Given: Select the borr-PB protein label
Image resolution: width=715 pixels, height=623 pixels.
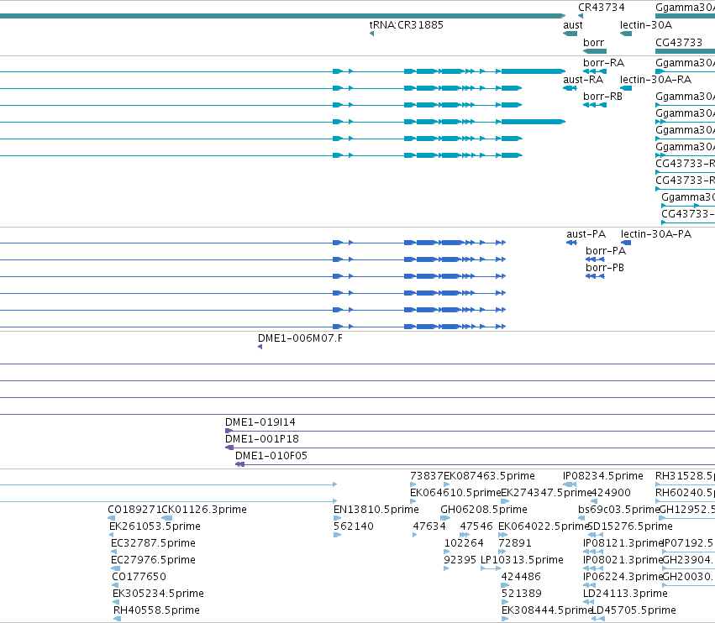Looking at the screenshot, I should (x=605, y=268).
